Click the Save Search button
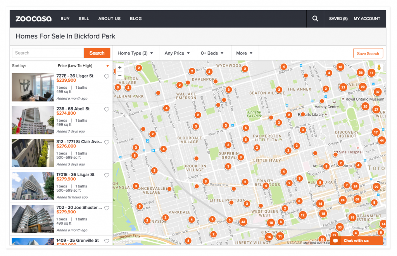This screenshot has height=256, width=397. point(368,53)
